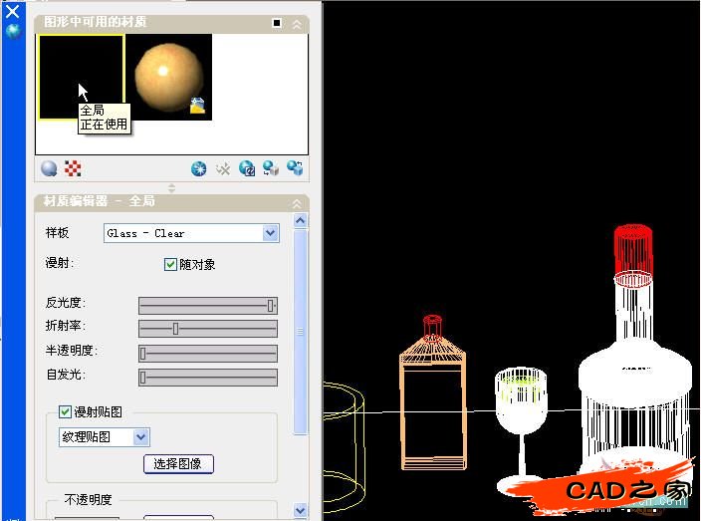Click the 折射率 slider track

point(207,329)
